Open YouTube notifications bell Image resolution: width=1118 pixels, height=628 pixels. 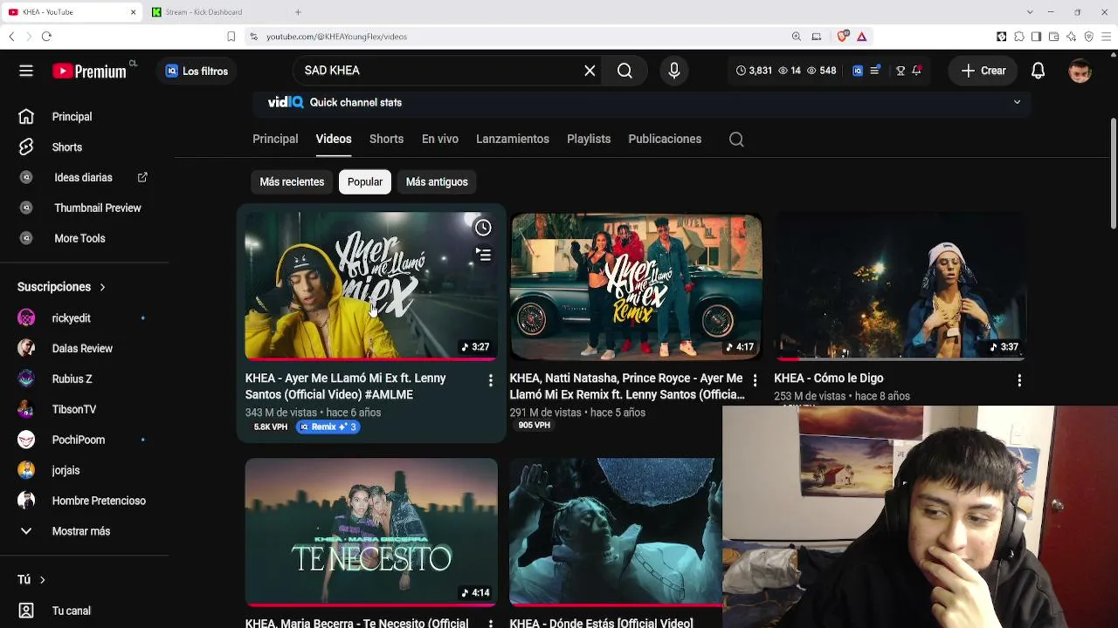tap(1038, 71)
